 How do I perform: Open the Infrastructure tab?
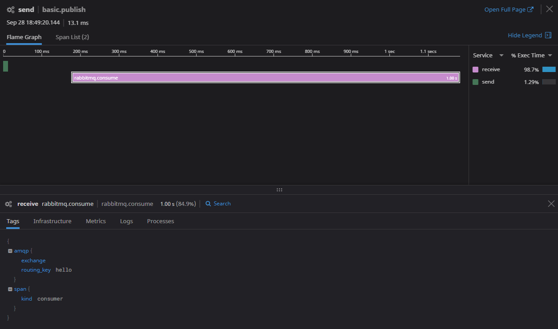click(x=52, y=221)
